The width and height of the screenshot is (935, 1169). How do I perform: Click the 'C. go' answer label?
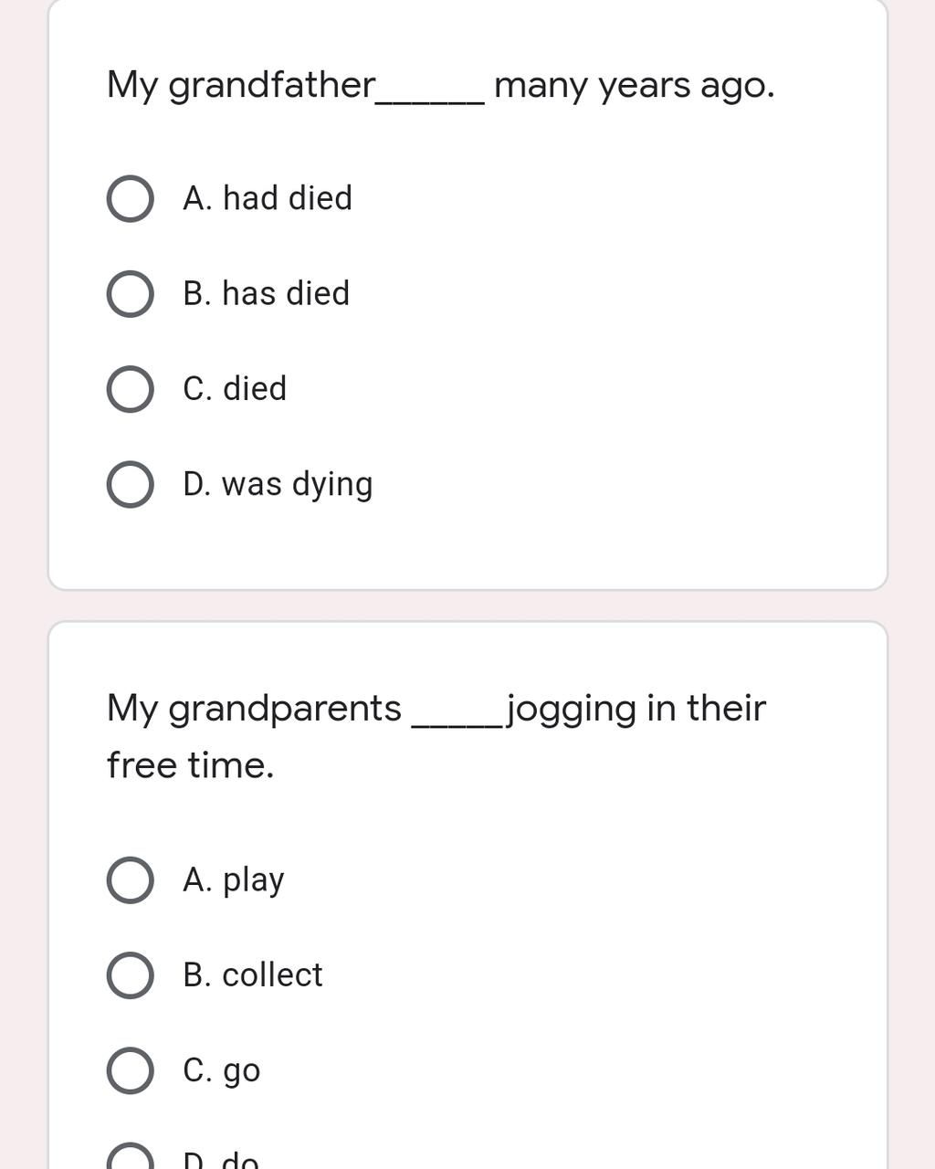click(222, 1070)
